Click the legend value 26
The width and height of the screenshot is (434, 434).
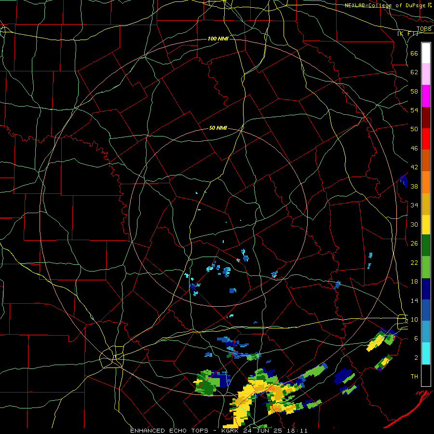click(414, 244)
